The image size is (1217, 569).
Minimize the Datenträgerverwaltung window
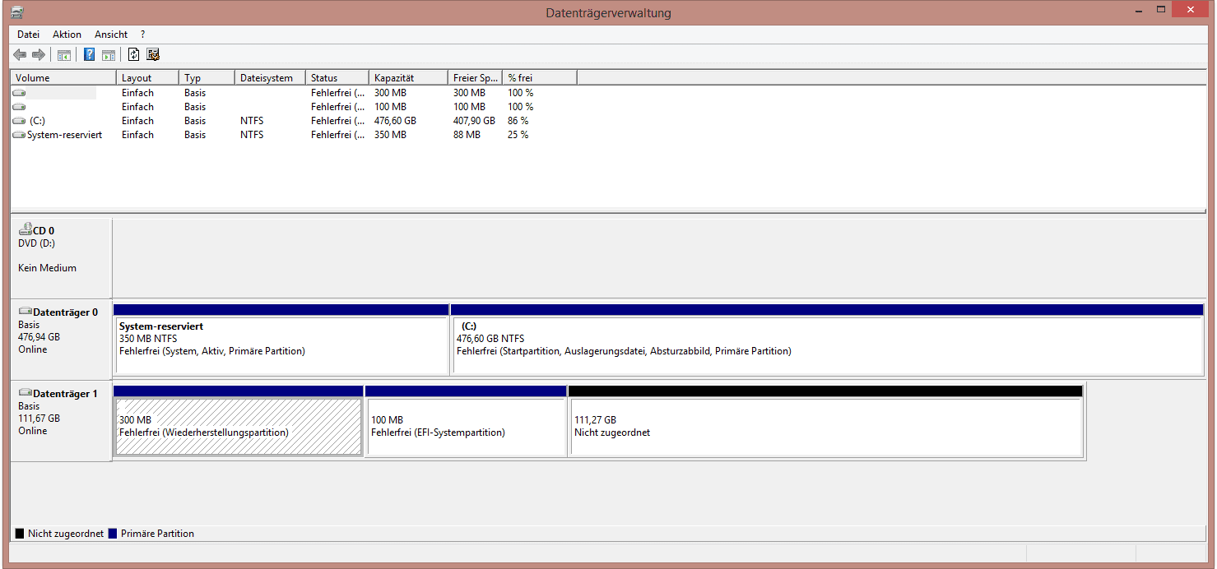click(x=1140, y=10)
